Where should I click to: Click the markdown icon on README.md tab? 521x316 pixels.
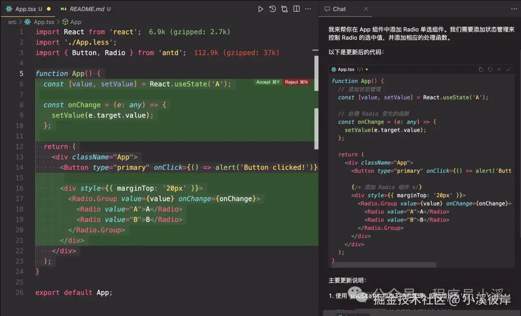pyautogui.click(x=64, y=9)
